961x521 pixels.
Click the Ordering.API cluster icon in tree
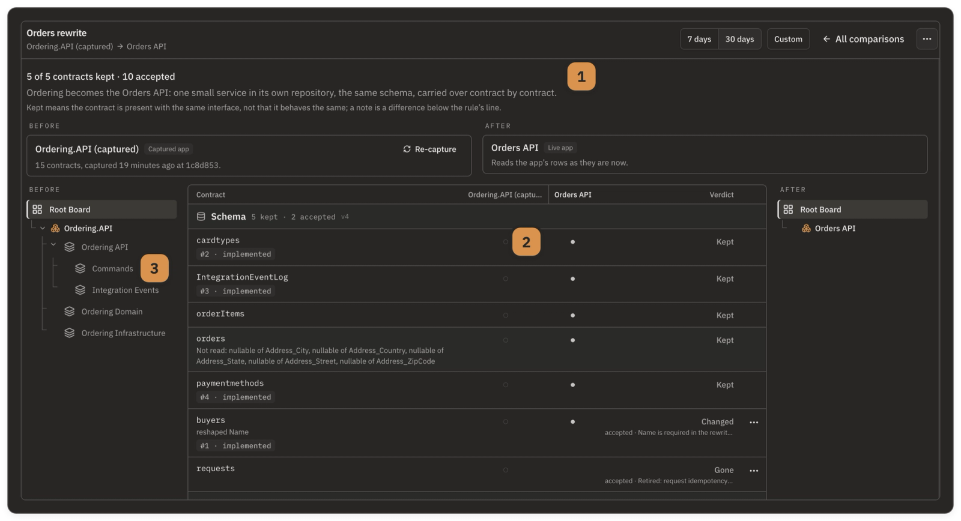(55, 228)
